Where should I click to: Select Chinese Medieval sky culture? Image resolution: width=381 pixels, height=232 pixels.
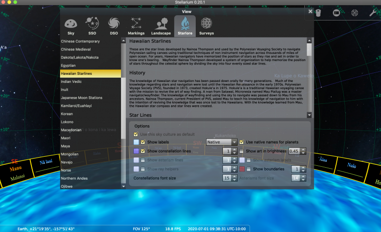[90, 50]
